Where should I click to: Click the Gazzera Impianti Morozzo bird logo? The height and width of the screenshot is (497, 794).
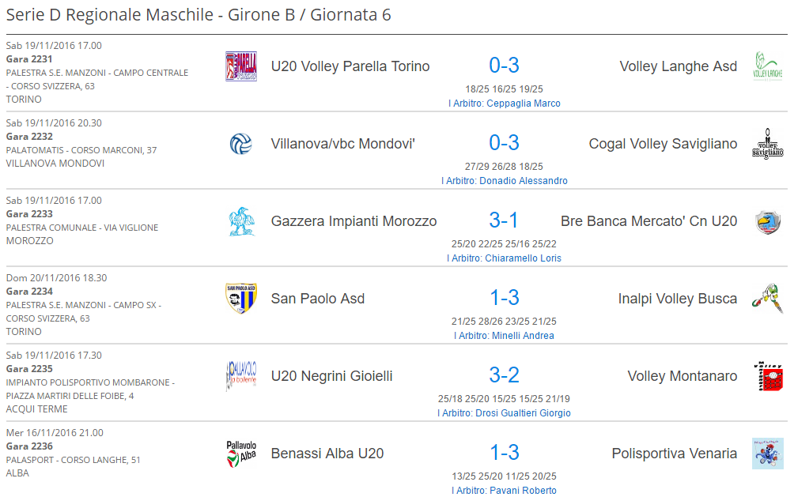pyautogui.click(x=241, y=221)
